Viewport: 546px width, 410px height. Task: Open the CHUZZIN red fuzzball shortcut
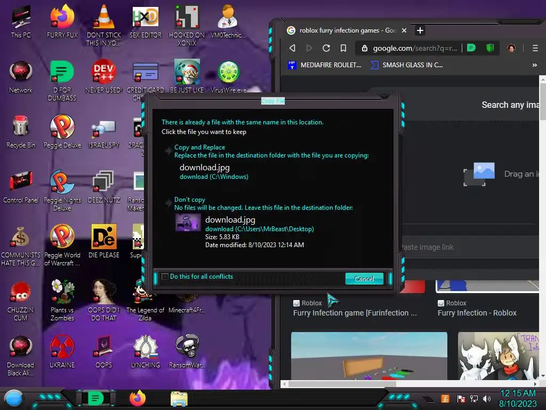[21, 300]
